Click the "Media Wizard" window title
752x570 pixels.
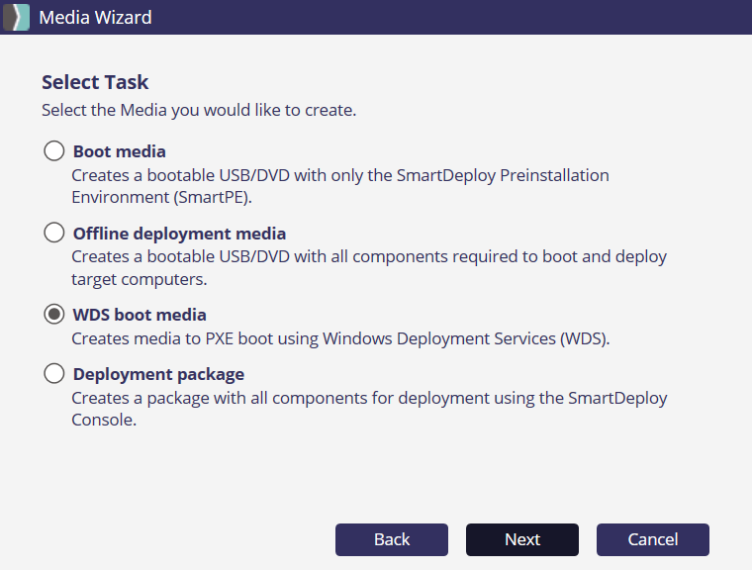click(x=95, y=17)
